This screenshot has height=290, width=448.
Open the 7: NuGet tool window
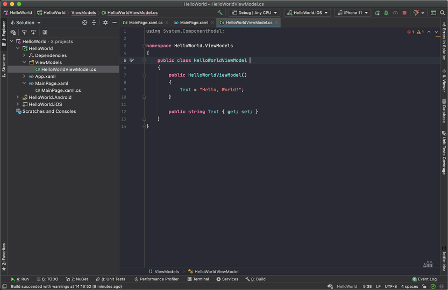pos(77,279)
